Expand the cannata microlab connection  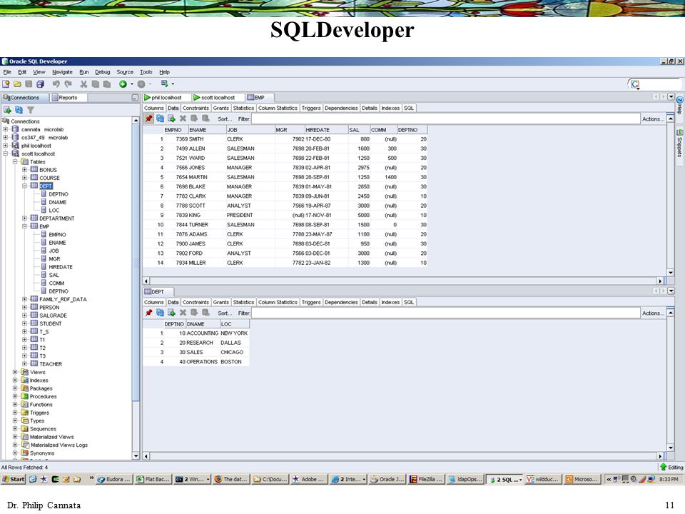pos(5,129)
